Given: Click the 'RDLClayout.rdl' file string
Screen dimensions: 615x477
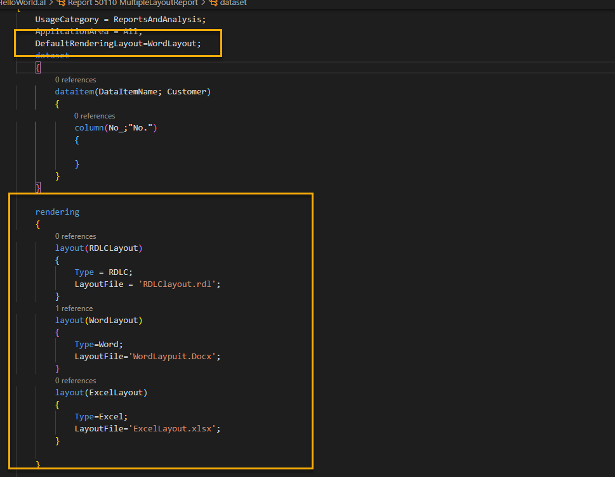Looking at the screenshot, I should 179,284.
